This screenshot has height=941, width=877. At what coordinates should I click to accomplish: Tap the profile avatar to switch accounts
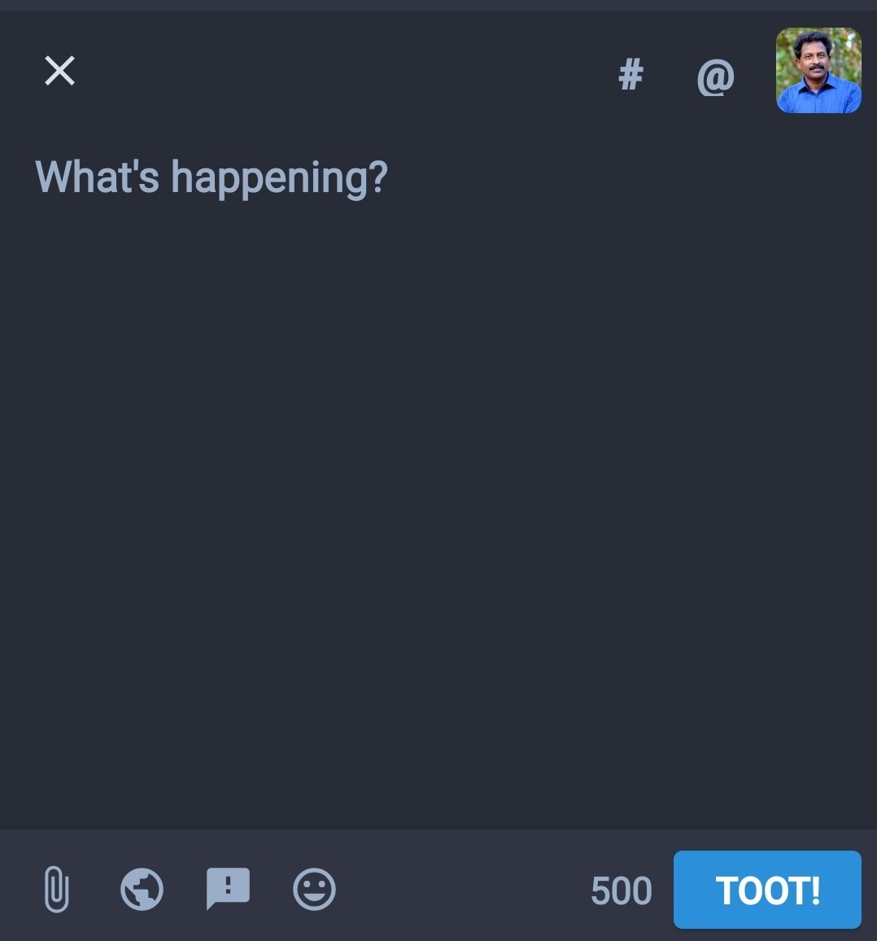pyautogui.click(x=818, y=70)
